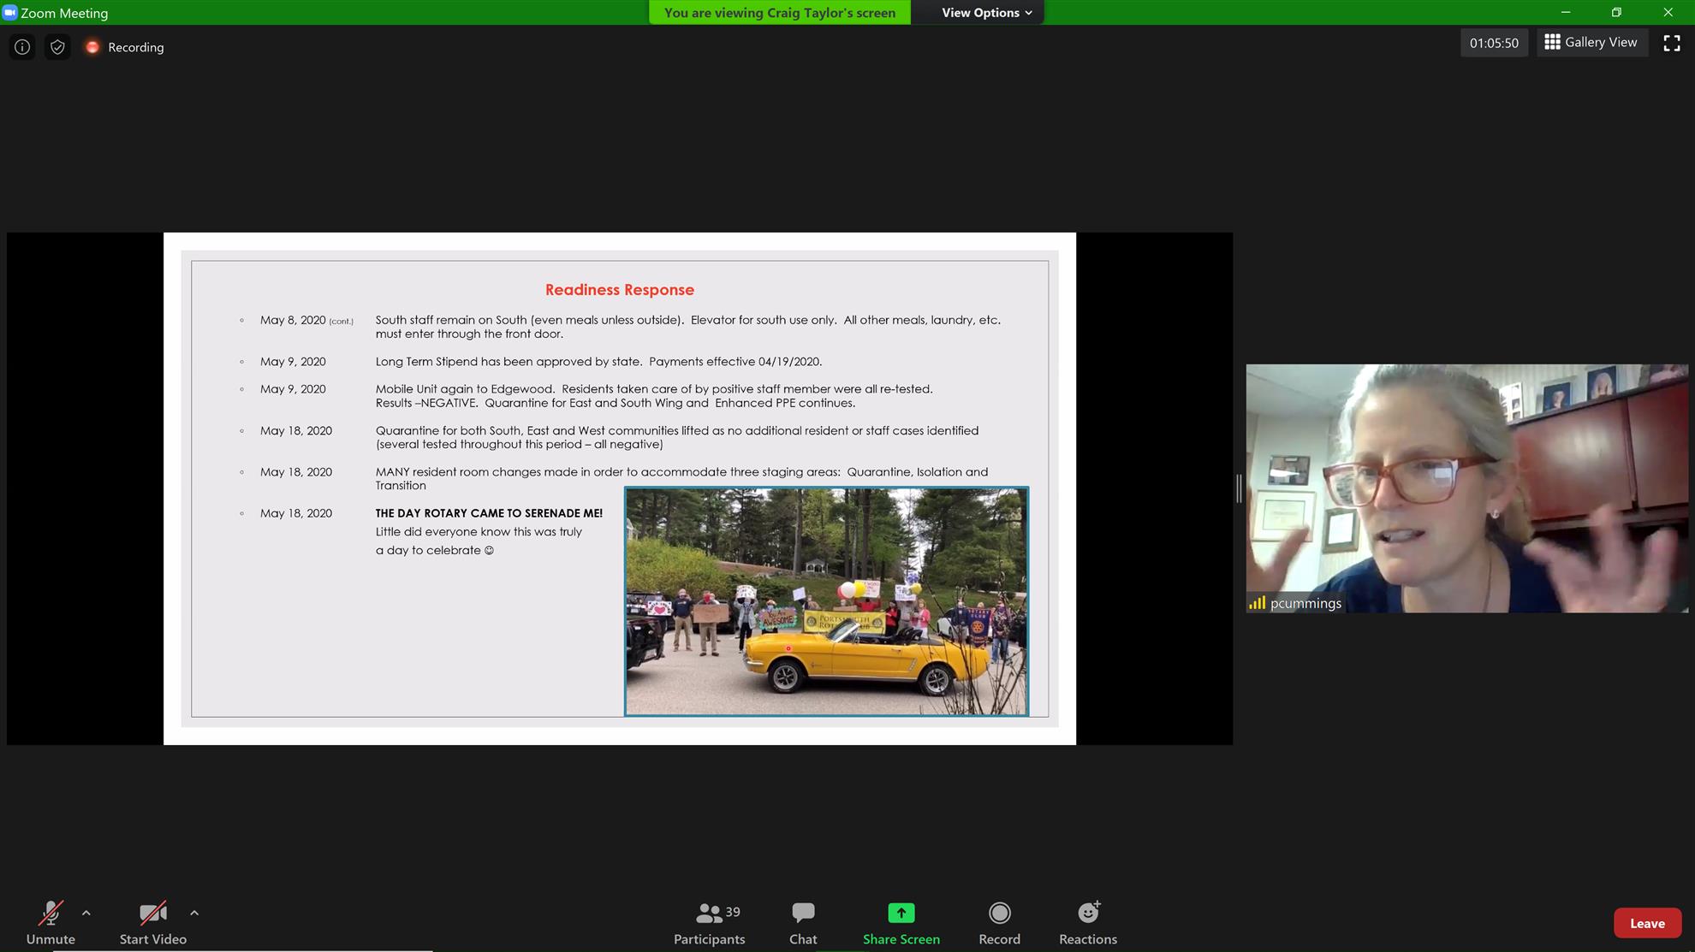Open the View Options dropdown
The image size is (1695, 952).
point(986,12)
